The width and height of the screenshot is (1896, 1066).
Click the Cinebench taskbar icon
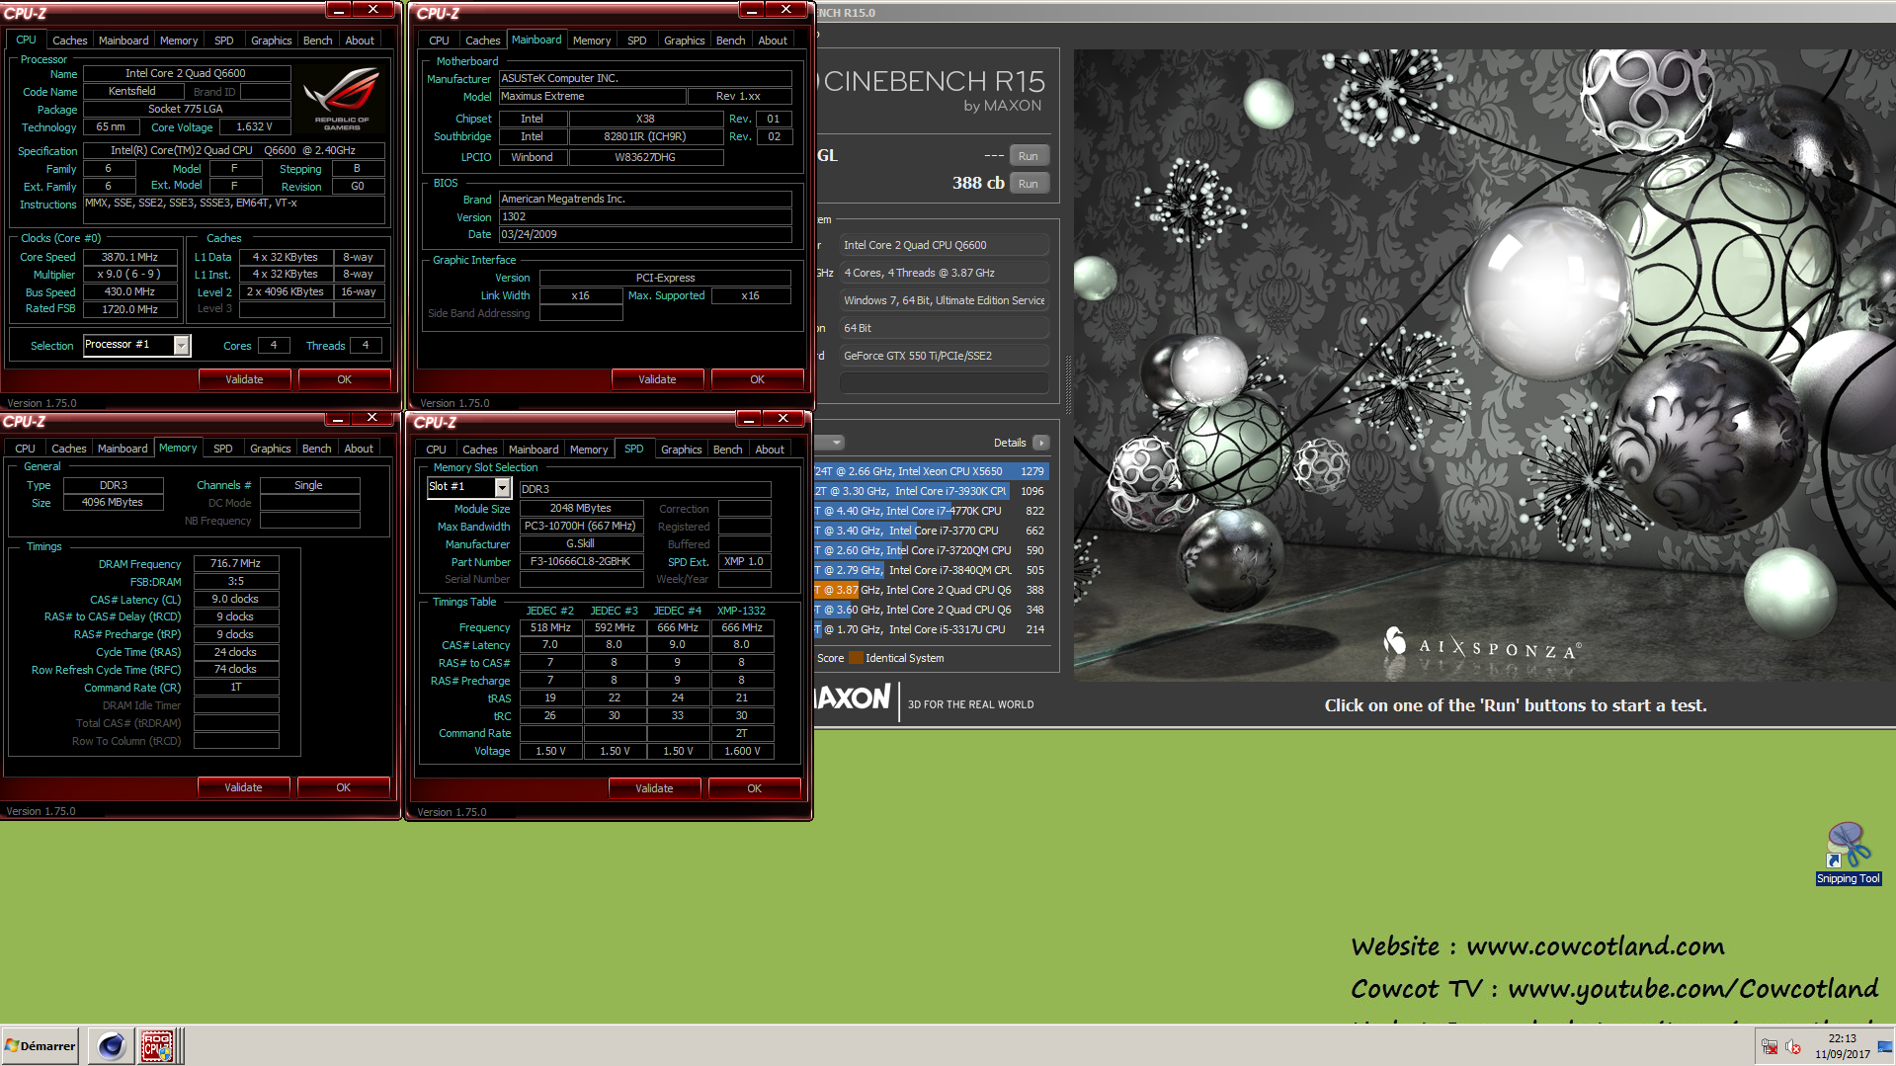point(111,1045)
